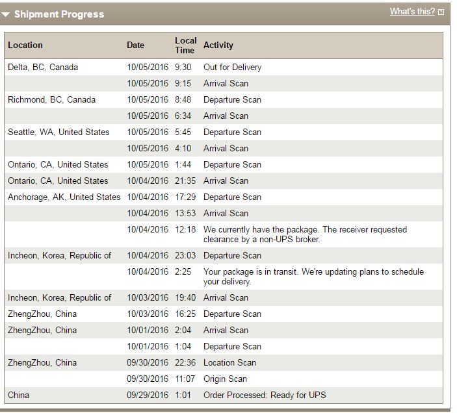Click the 21:35 local time cell
The height and width of the screenshot is (413, 457).
click(185, 181)
